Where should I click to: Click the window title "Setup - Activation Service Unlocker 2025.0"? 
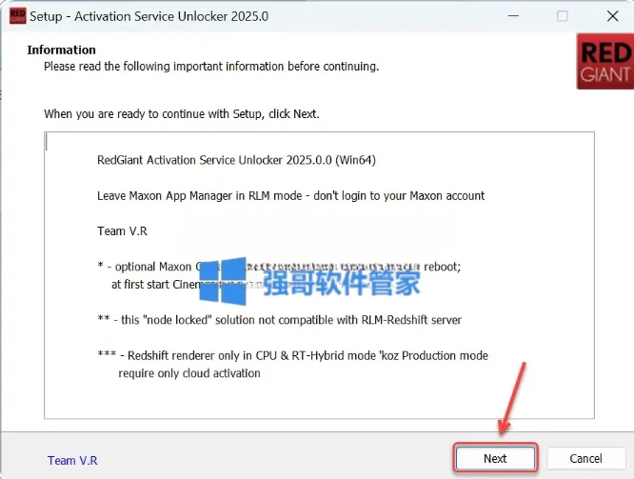149,16
